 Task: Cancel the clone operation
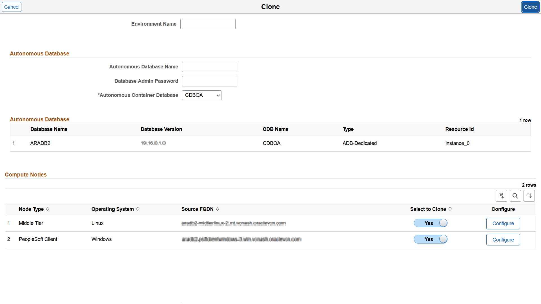[x=12, y=7]
